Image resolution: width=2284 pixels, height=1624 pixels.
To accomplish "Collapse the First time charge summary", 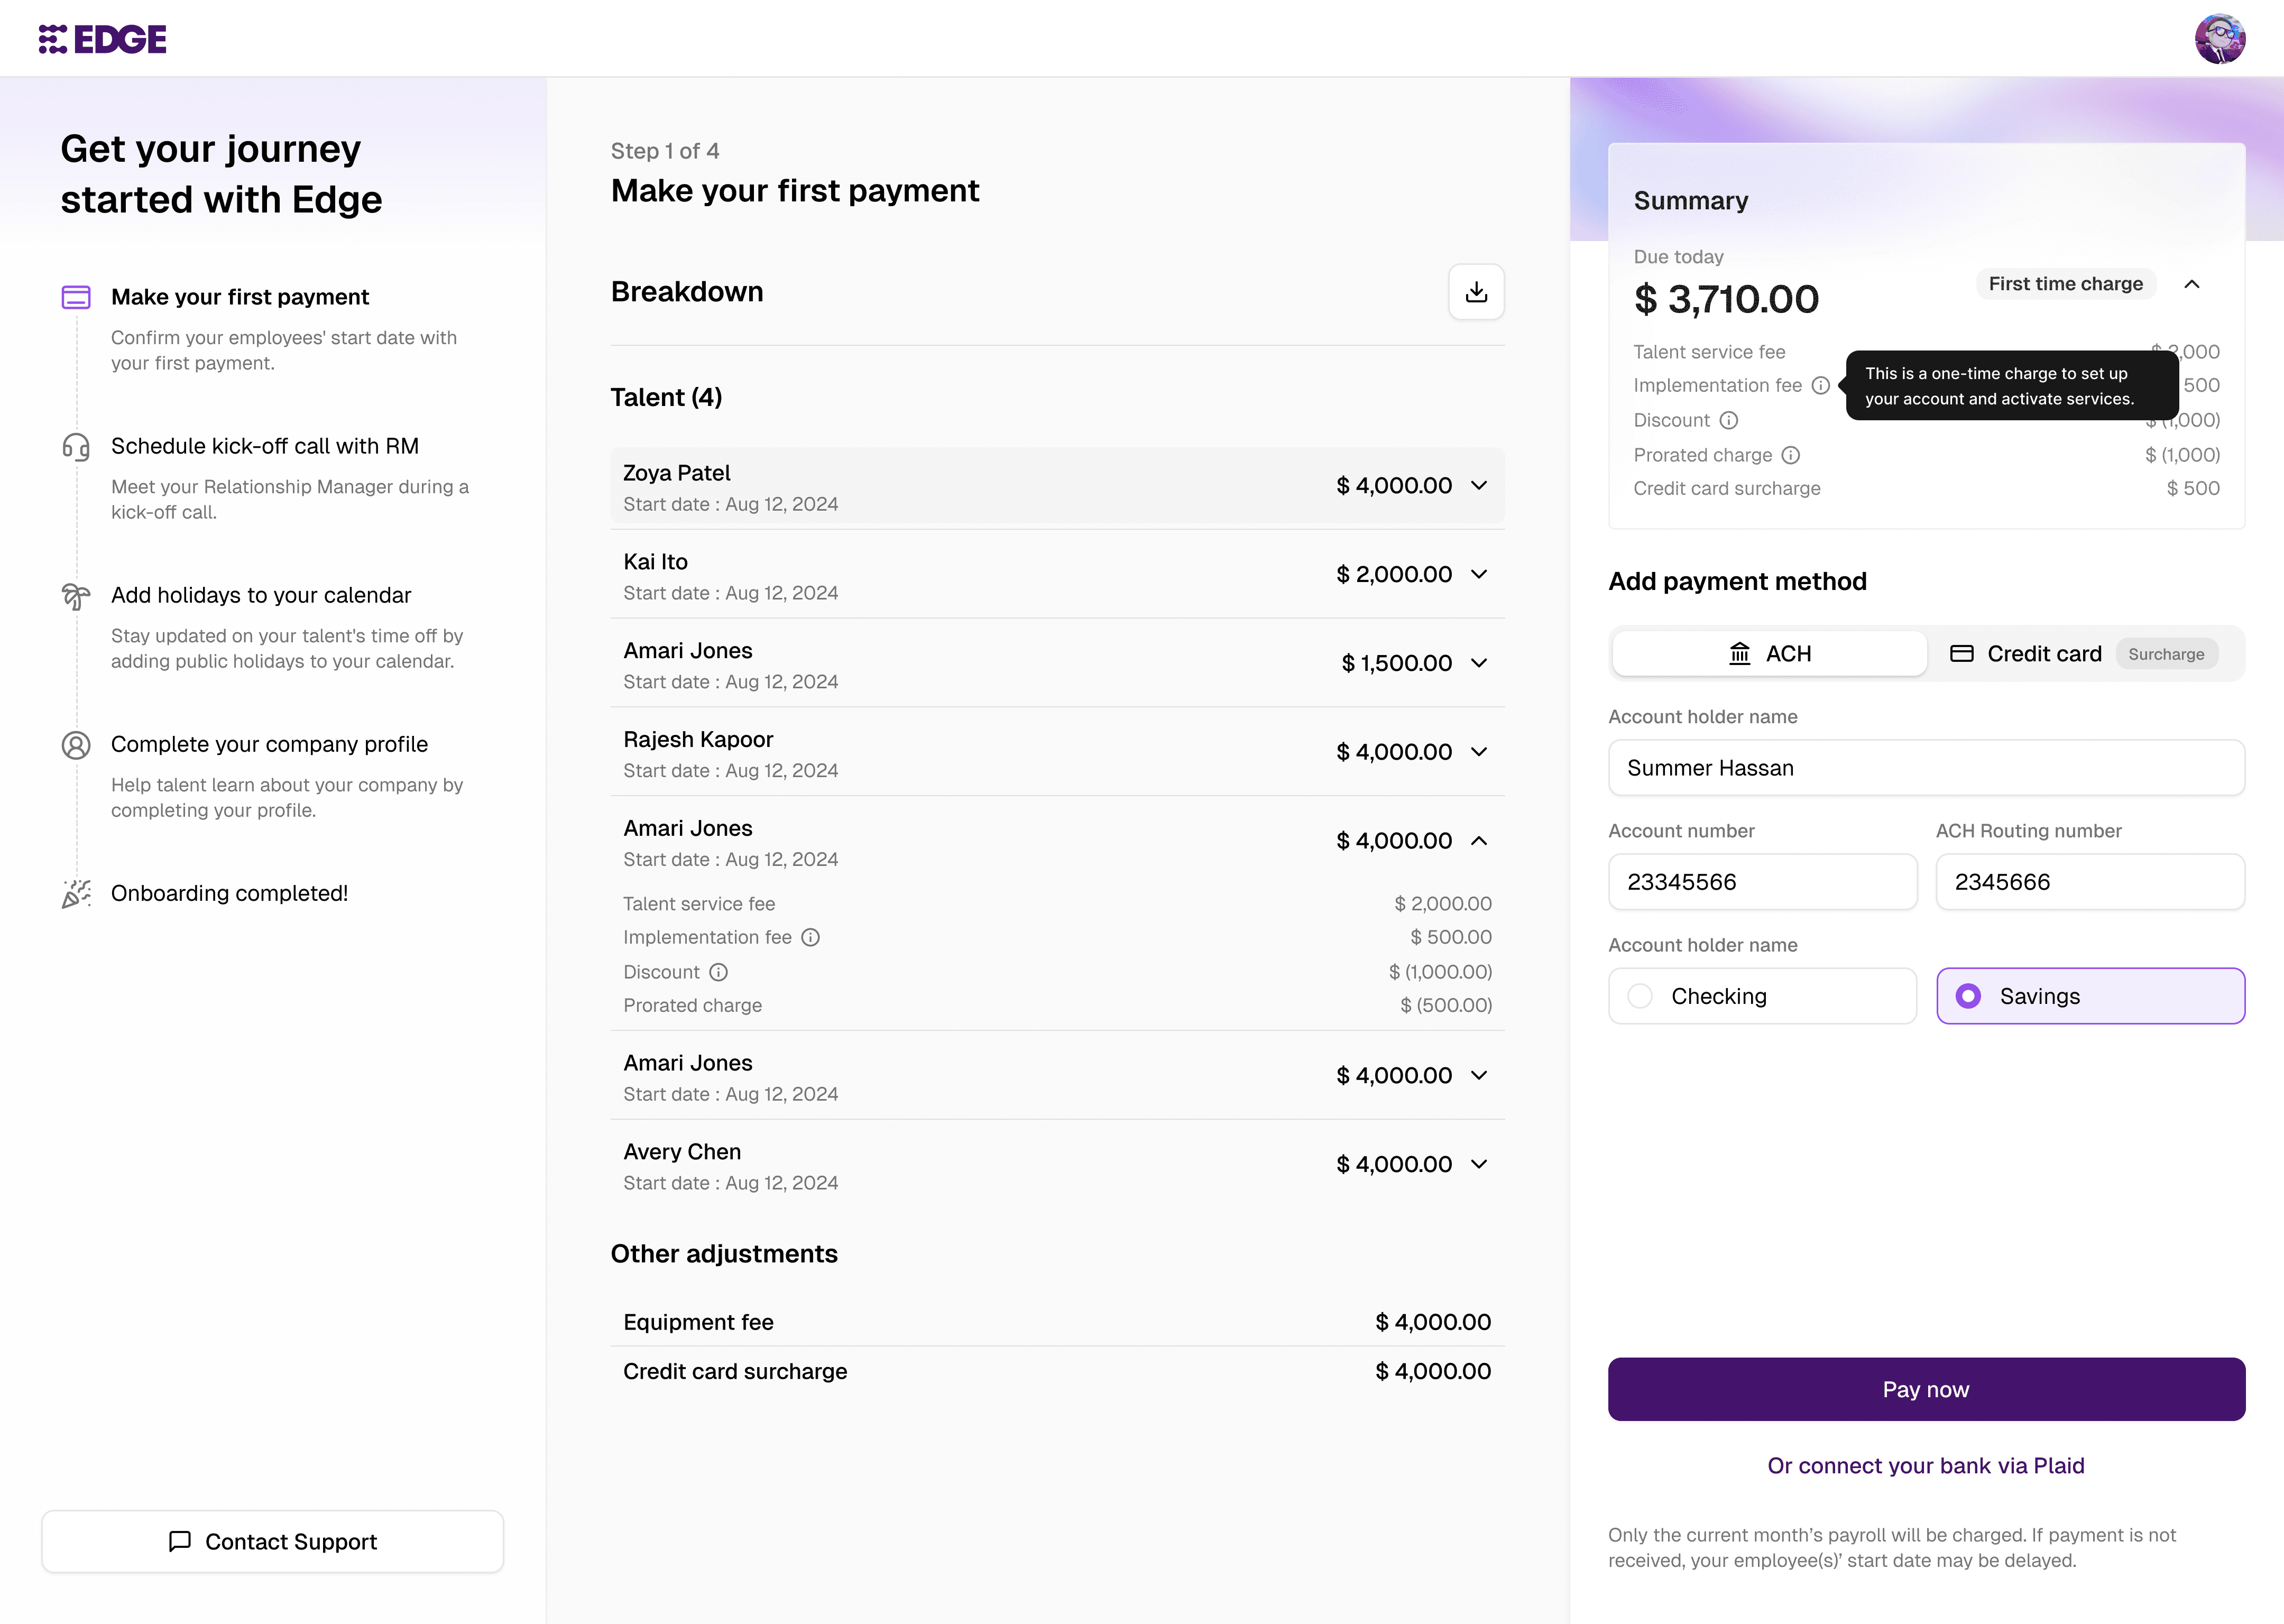I will 2192,284.
